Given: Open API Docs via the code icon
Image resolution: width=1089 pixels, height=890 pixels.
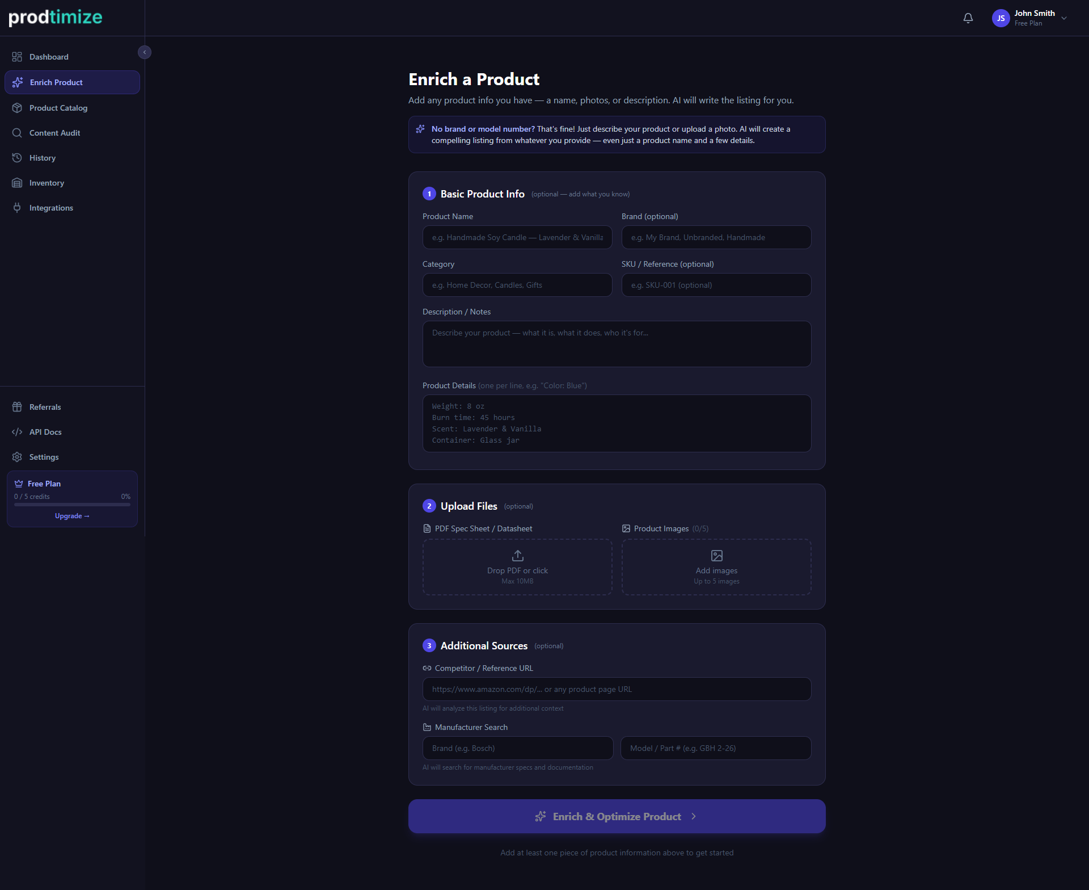Looking at the screenshot, I should click(x=17, y=432).
